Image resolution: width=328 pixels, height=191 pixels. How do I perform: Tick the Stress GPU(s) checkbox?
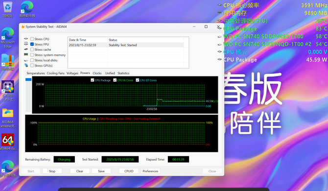click(x=32, y=66)
